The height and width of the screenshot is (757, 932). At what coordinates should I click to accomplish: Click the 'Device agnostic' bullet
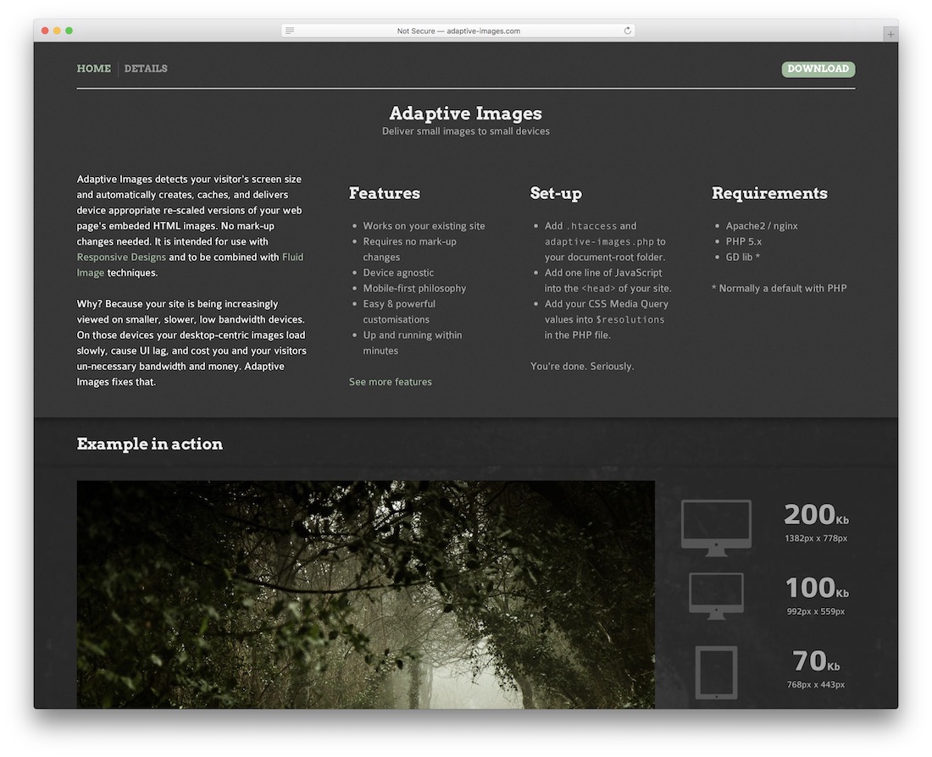point(398,272)
